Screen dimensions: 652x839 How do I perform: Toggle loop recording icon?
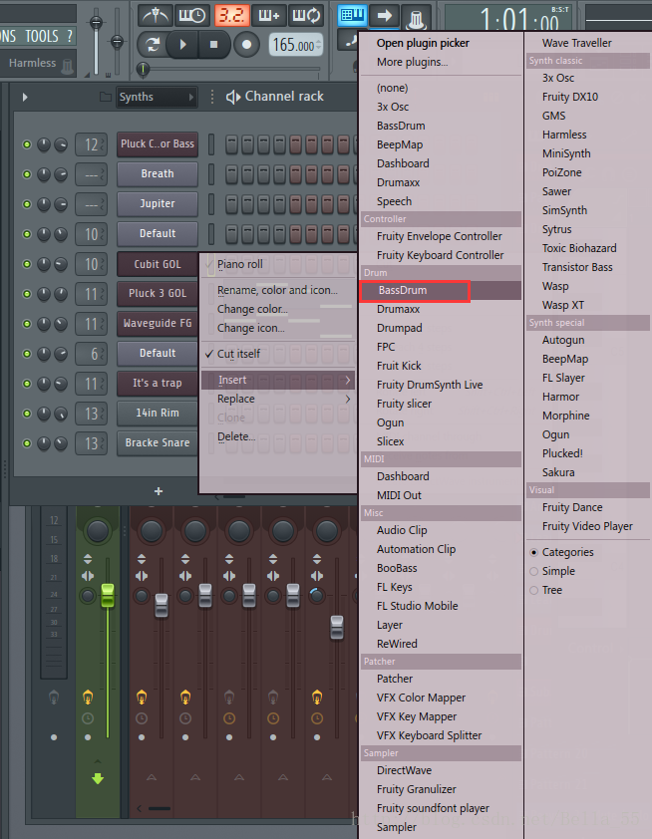point(305,16)
